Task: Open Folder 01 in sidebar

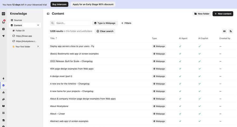Action: point(18,31)
